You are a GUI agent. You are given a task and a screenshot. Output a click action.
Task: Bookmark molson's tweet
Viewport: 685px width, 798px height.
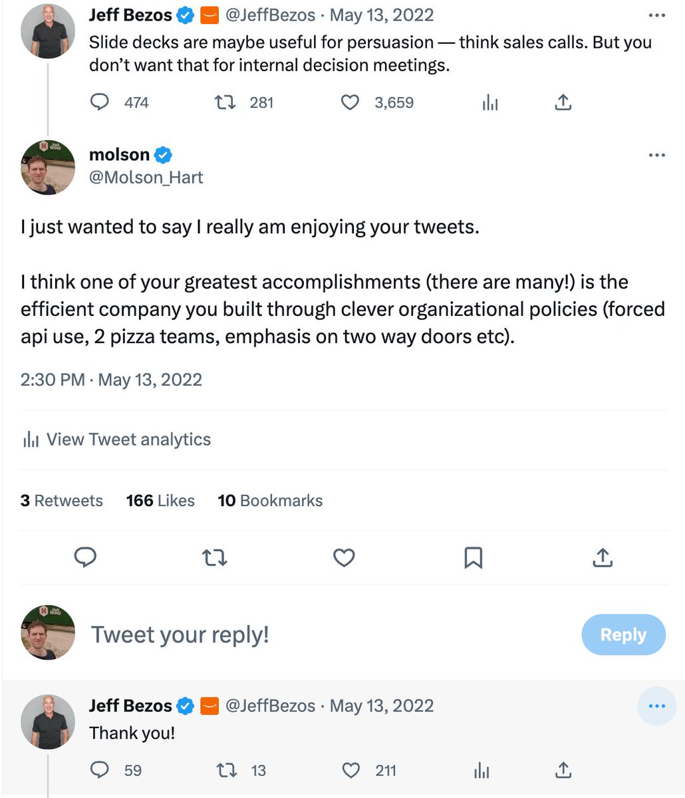(473, 558)
